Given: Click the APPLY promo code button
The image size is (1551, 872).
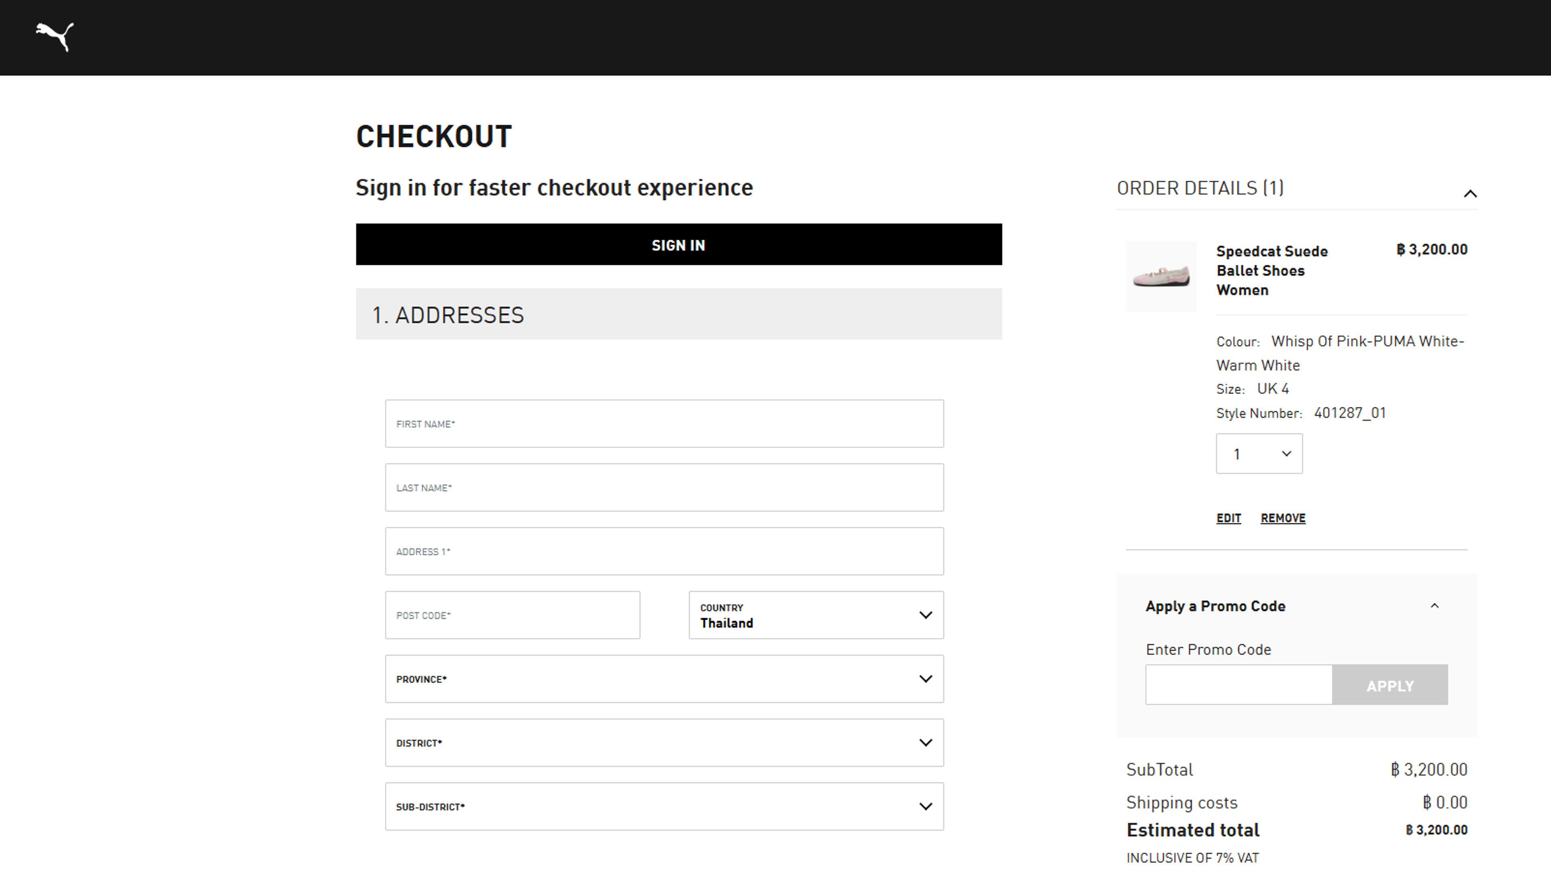Looking at the screenshot, I should [x=1390, y=685].
